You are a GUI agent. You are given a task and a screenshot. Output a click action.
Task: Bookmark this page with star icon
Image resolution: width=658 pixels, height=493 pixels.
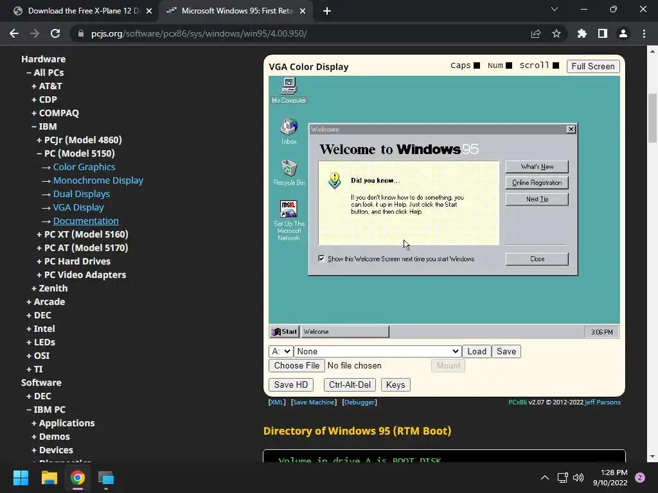[x=556, y=33]
